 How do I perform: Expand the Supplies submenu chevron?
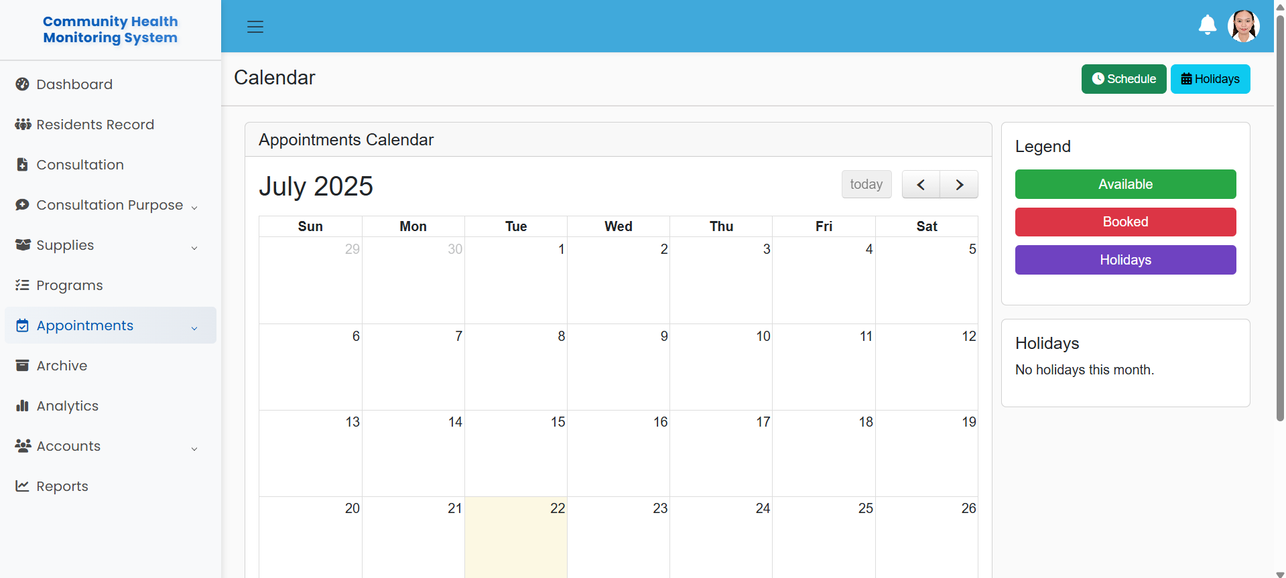pos(194,248)
